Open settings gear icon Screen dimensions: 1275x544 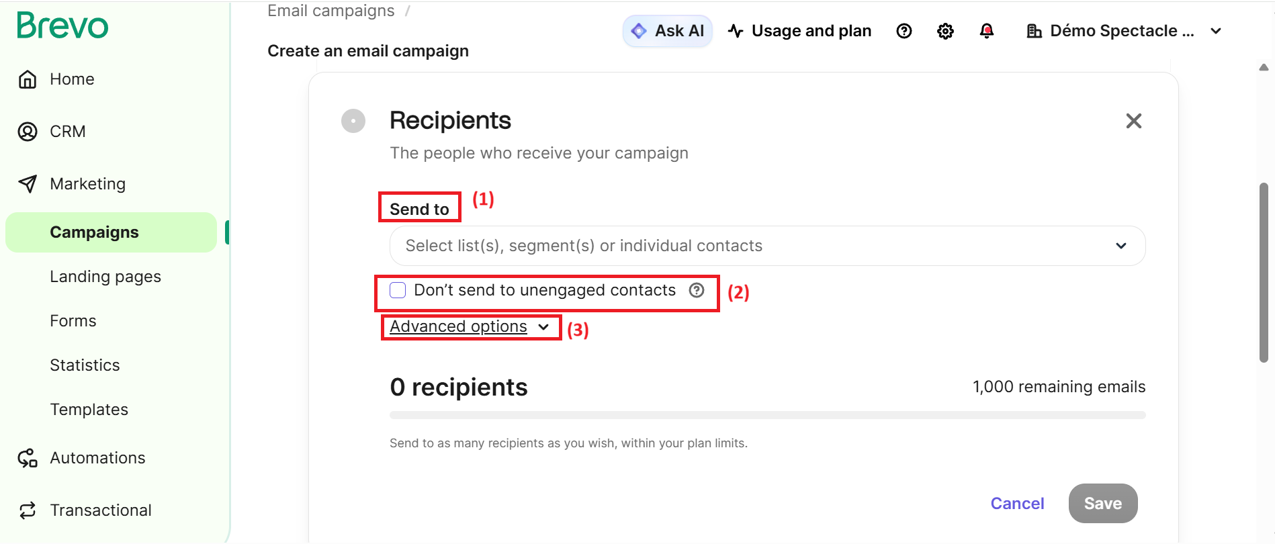pos(945,31)
